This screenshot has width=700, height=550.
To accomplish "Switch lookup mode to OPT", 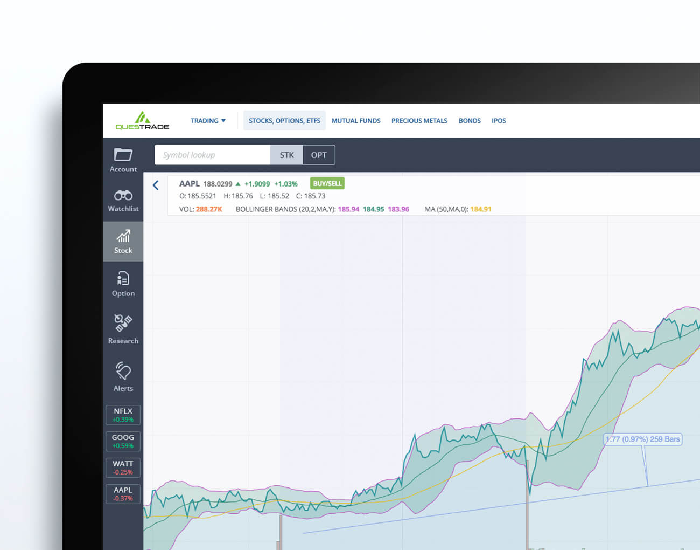I will pyautogui.click(x=319, y=155).
